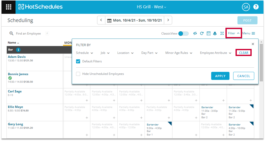Screen dimensions: 265x141
Task: Click the refresh schedule icon
Action: pyautogui.click(x=202, y=34)
